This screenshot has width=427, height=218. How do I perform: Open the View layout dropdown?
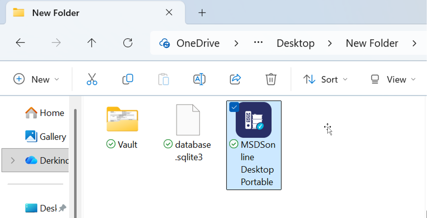click(393, 79)
